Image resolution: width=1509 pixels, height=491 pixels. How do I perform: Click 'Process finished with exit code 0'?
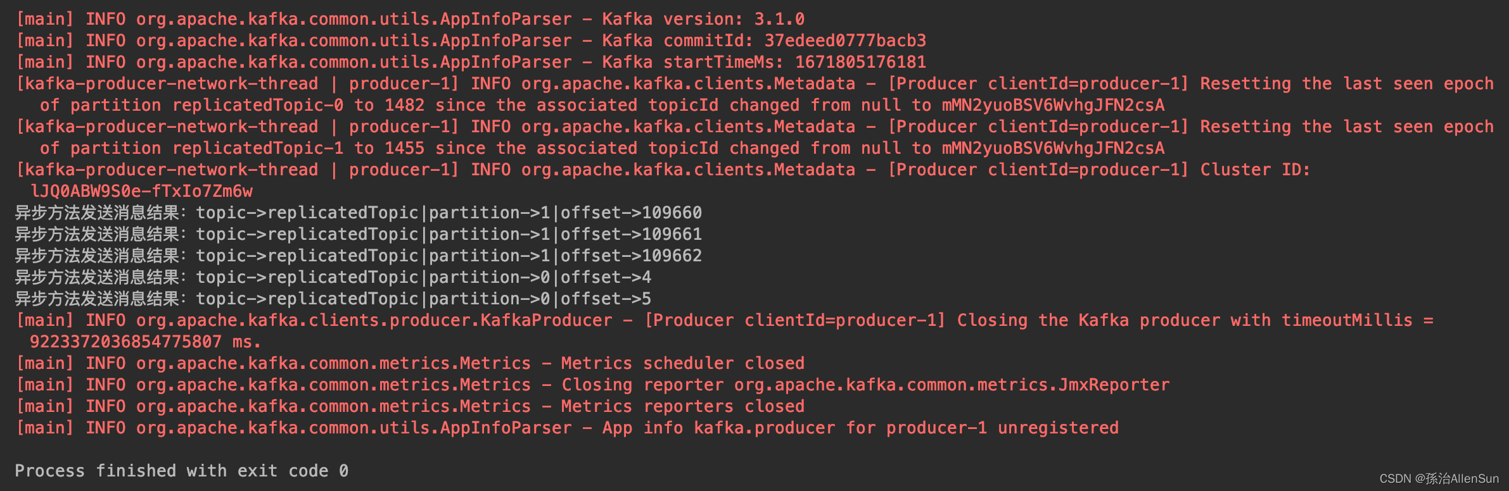pyautogui.click(x=181, y=471)
